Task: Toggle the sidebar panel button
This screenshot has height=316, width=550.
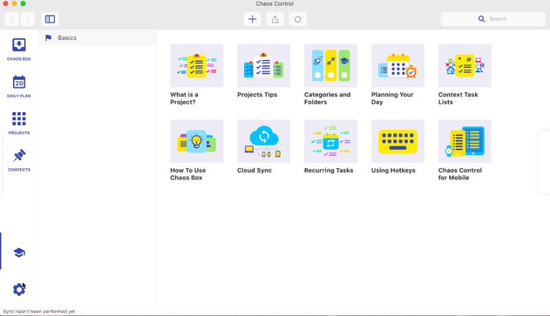Action: tap(49, 19)
